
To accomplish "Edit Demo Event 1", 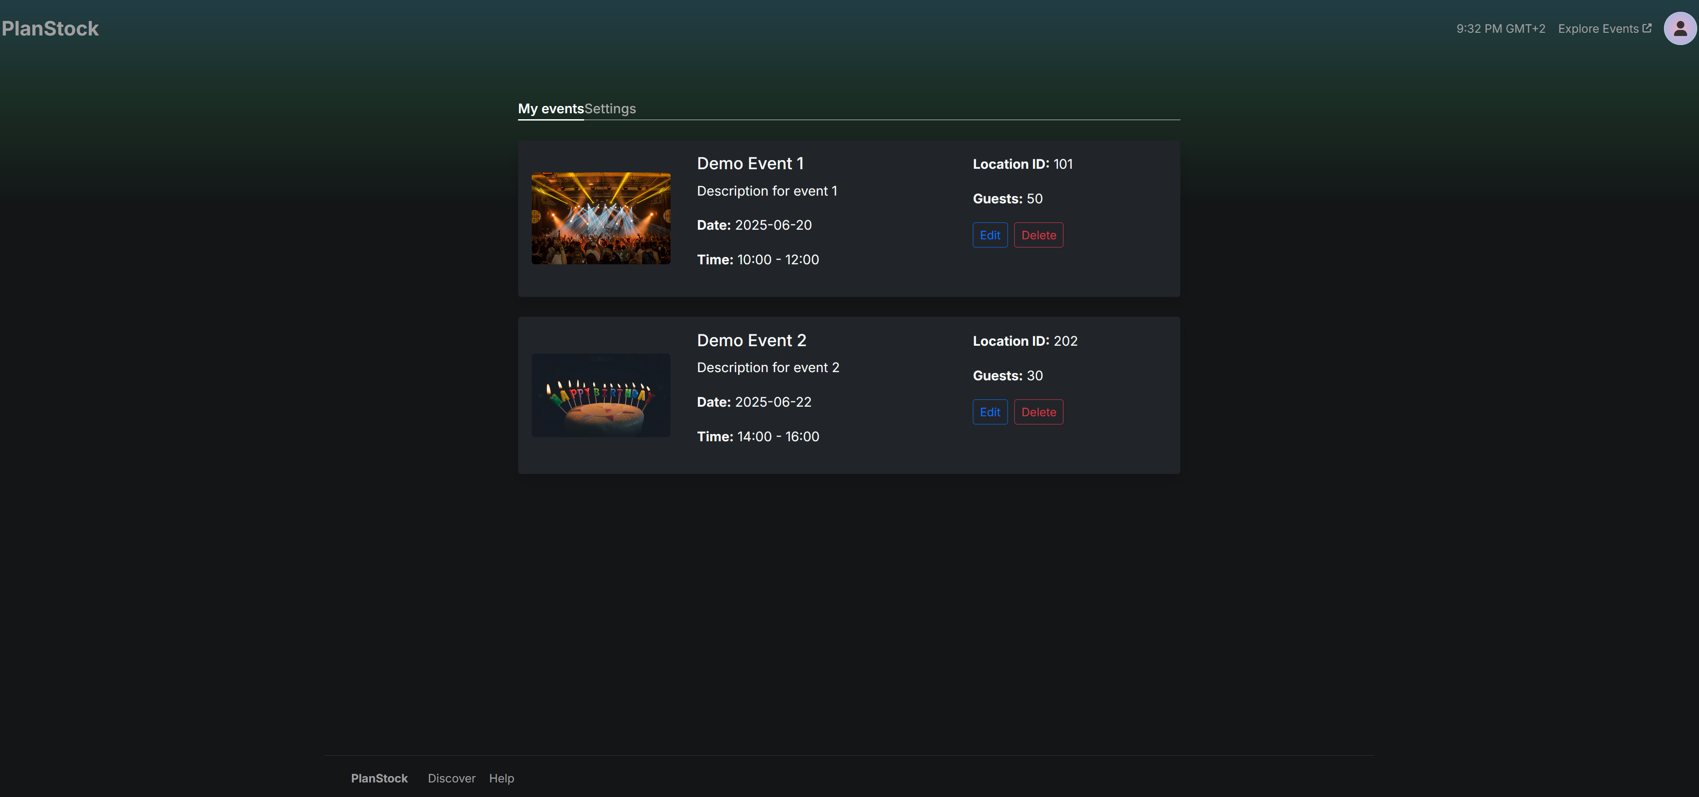I will 989,235.
